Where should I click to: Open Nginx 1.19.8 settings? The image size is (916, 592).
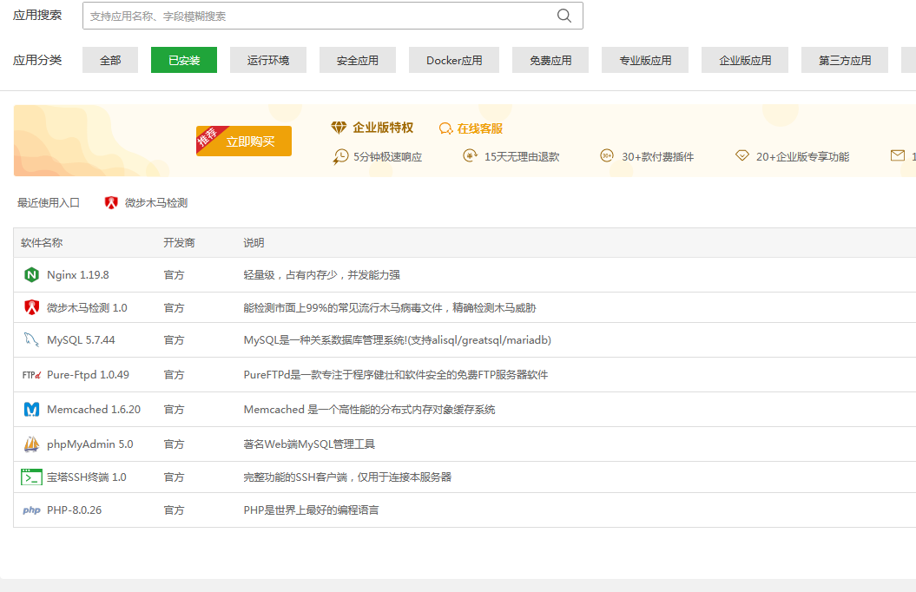[77, 275]
